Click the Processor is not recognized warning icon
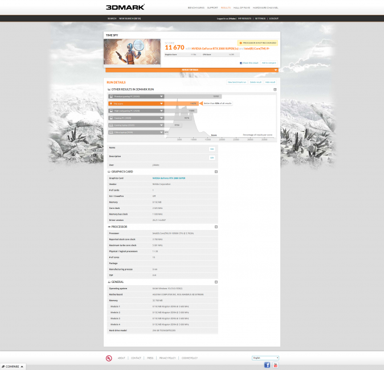The width and height of the screenshot is (384, 370). [240, 43]
